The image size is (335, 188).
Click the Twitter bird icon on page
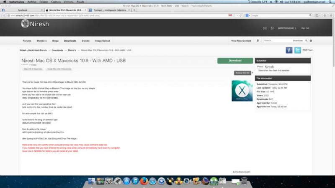(297, 50)
